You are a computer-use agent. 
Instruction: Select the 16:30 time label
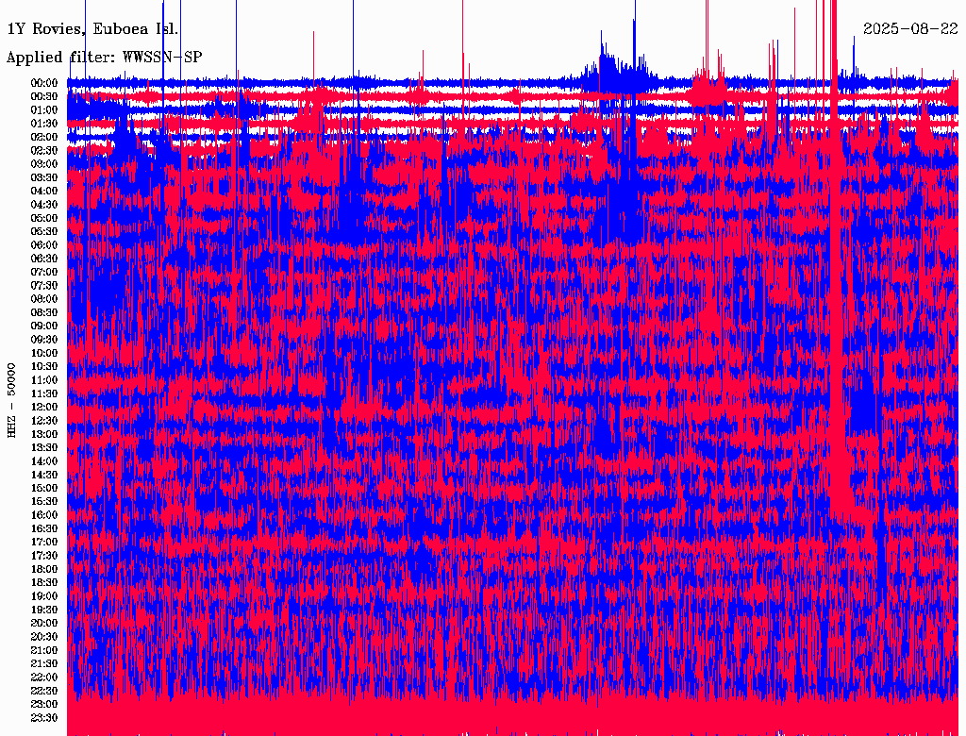[x=44, y=528]
